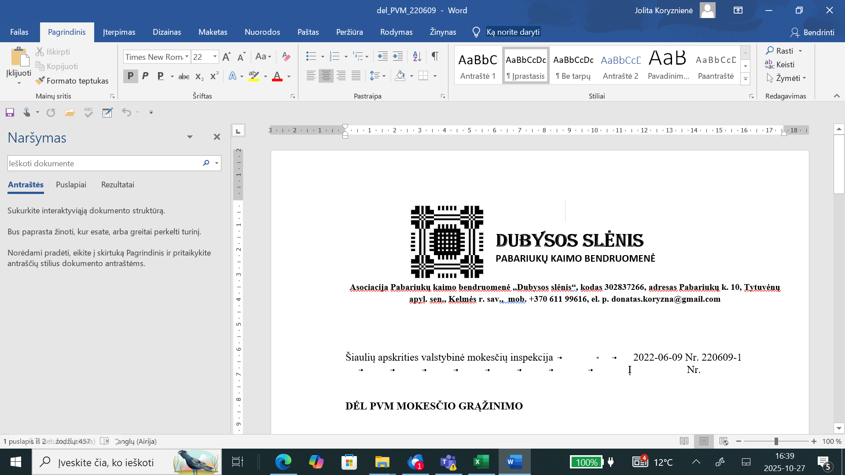Image resolution: width=845 pixels, height=475 pixels.
Task: Toggle strikethrough (abc) formatting
Action: coord(184,76)
